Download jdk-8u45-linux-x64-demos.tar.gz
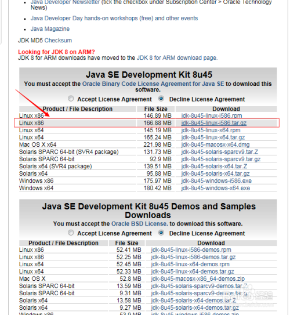The width and height of the screenshot is (290, 315). point(193,271)
